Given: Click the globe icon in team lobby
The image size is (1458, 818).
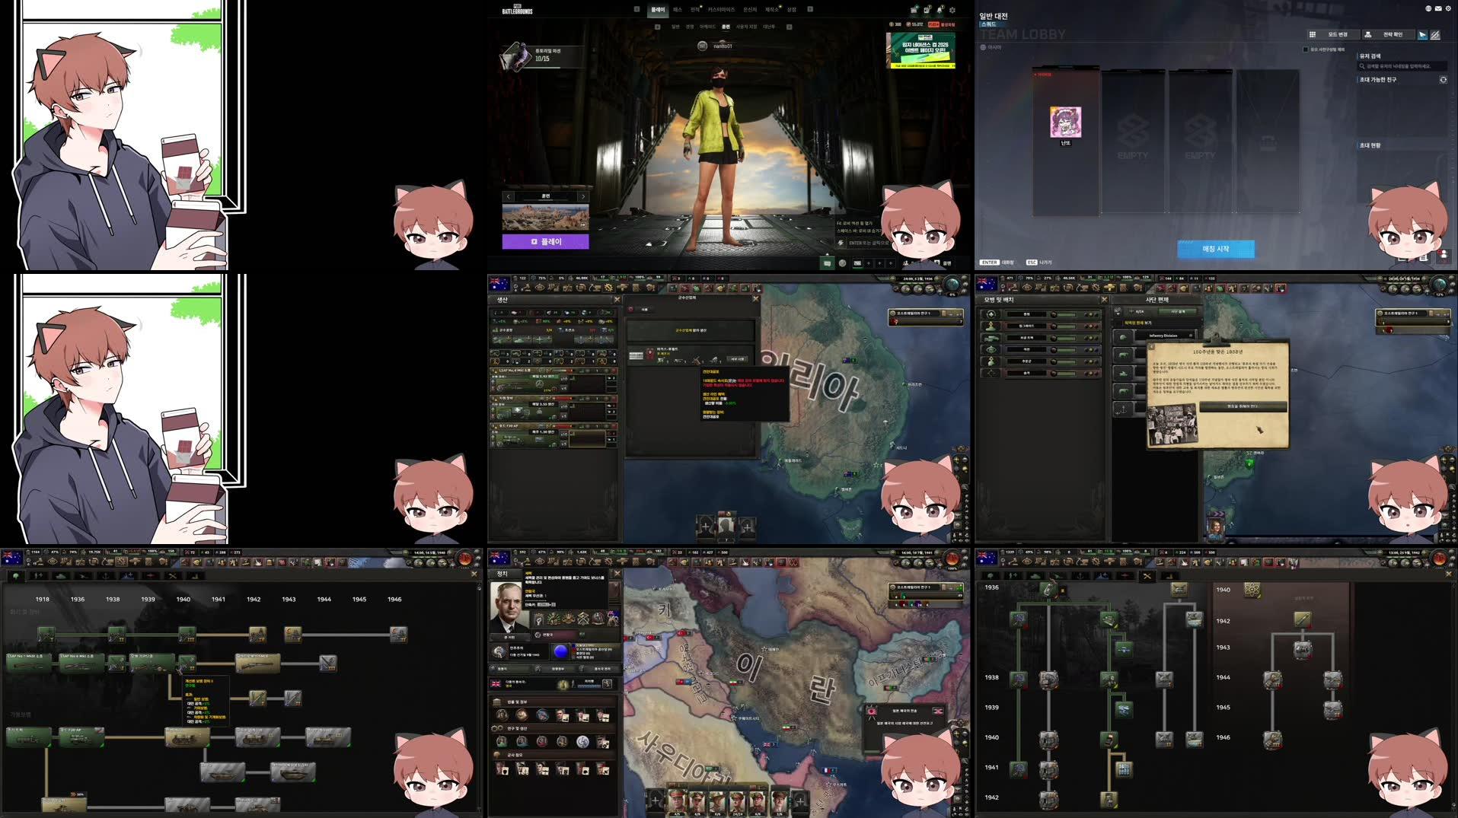Looking at the screenshot, I should coord(1428,8).
